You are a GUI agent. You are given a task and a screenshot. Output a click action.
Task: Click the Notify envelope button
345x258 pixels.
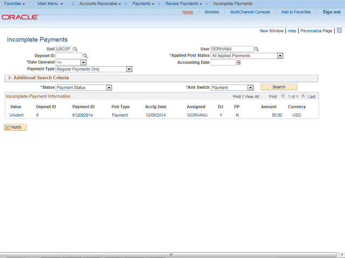(x=15, y=127)
